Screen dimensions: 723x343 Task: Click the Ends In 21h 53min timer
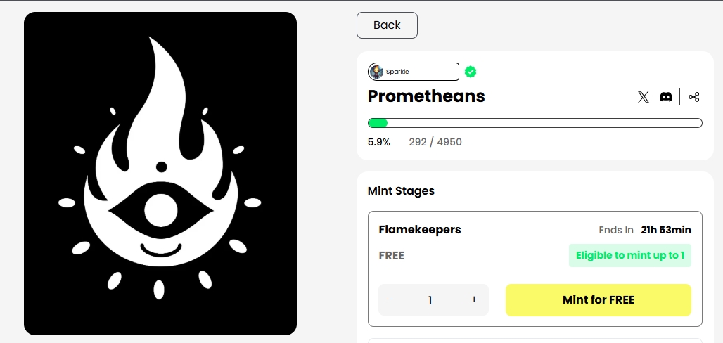[x=645, y=230]
